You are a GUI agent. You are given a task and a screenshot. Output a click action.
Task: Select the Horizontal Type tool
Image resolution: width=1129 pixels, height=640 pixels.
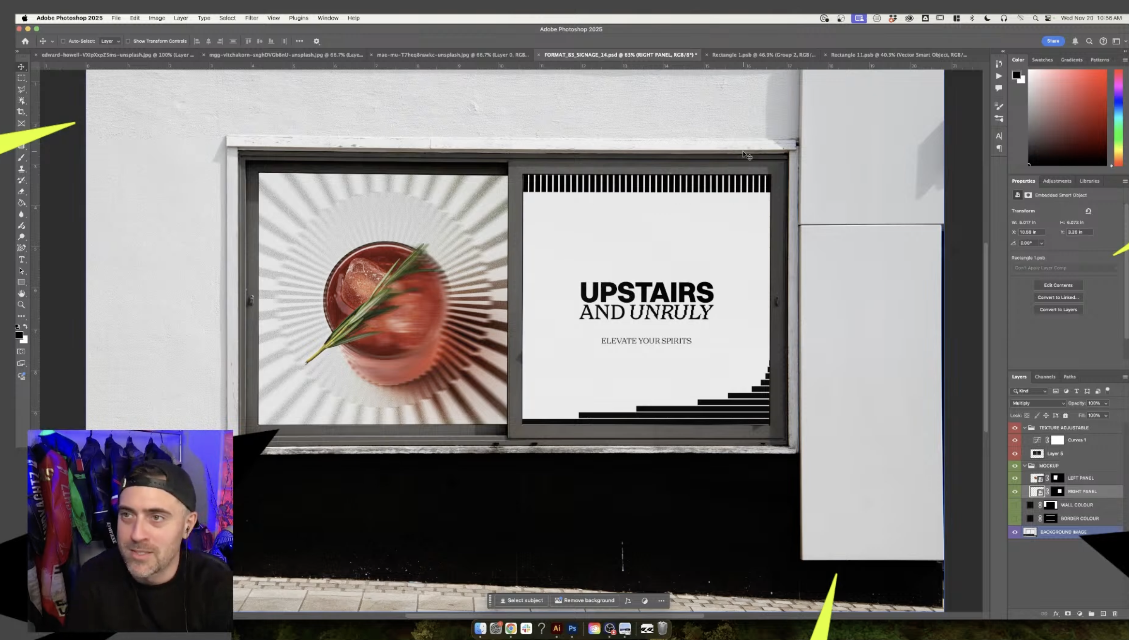pyautogui.click(x=21, y=260)
